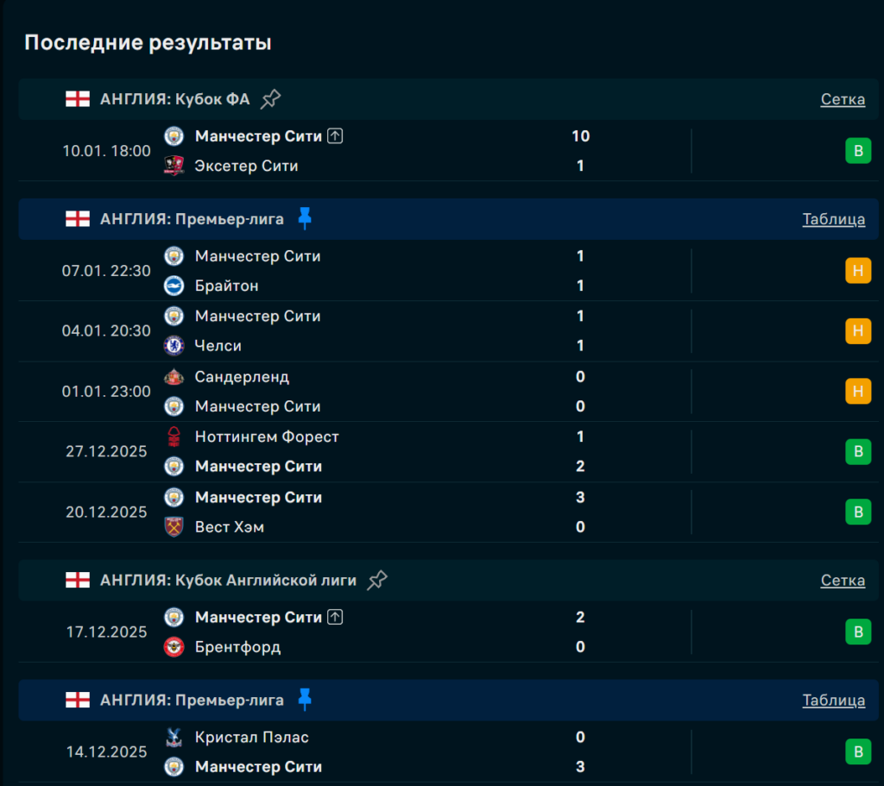Click the green В badge for the Эксетер Сити match
The image size is (884, 786).
coord(857,151)
